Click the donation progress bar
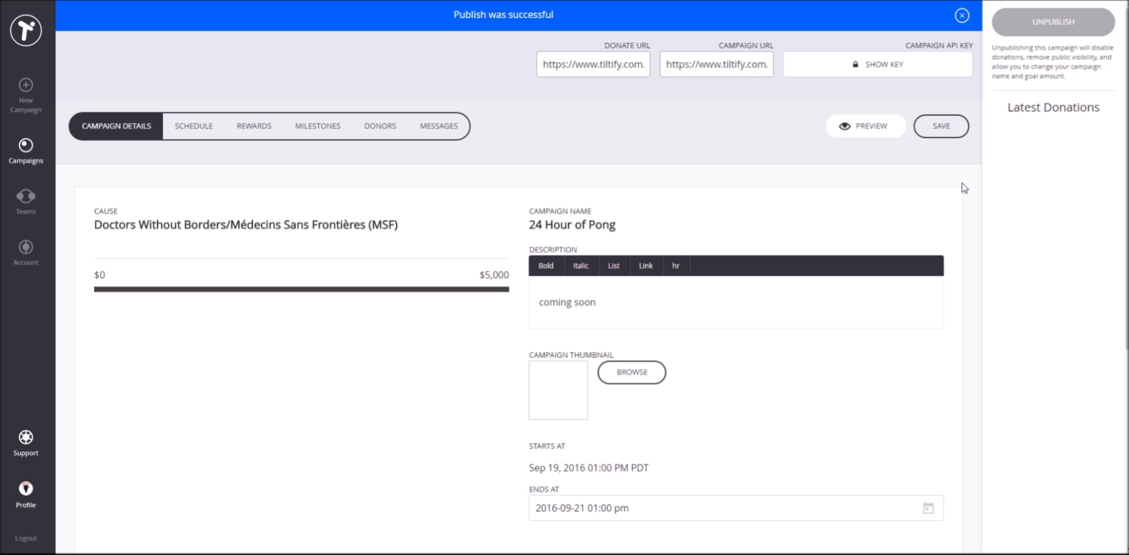The width and height of the screenshot is (1129, 555). pos(301,290)
